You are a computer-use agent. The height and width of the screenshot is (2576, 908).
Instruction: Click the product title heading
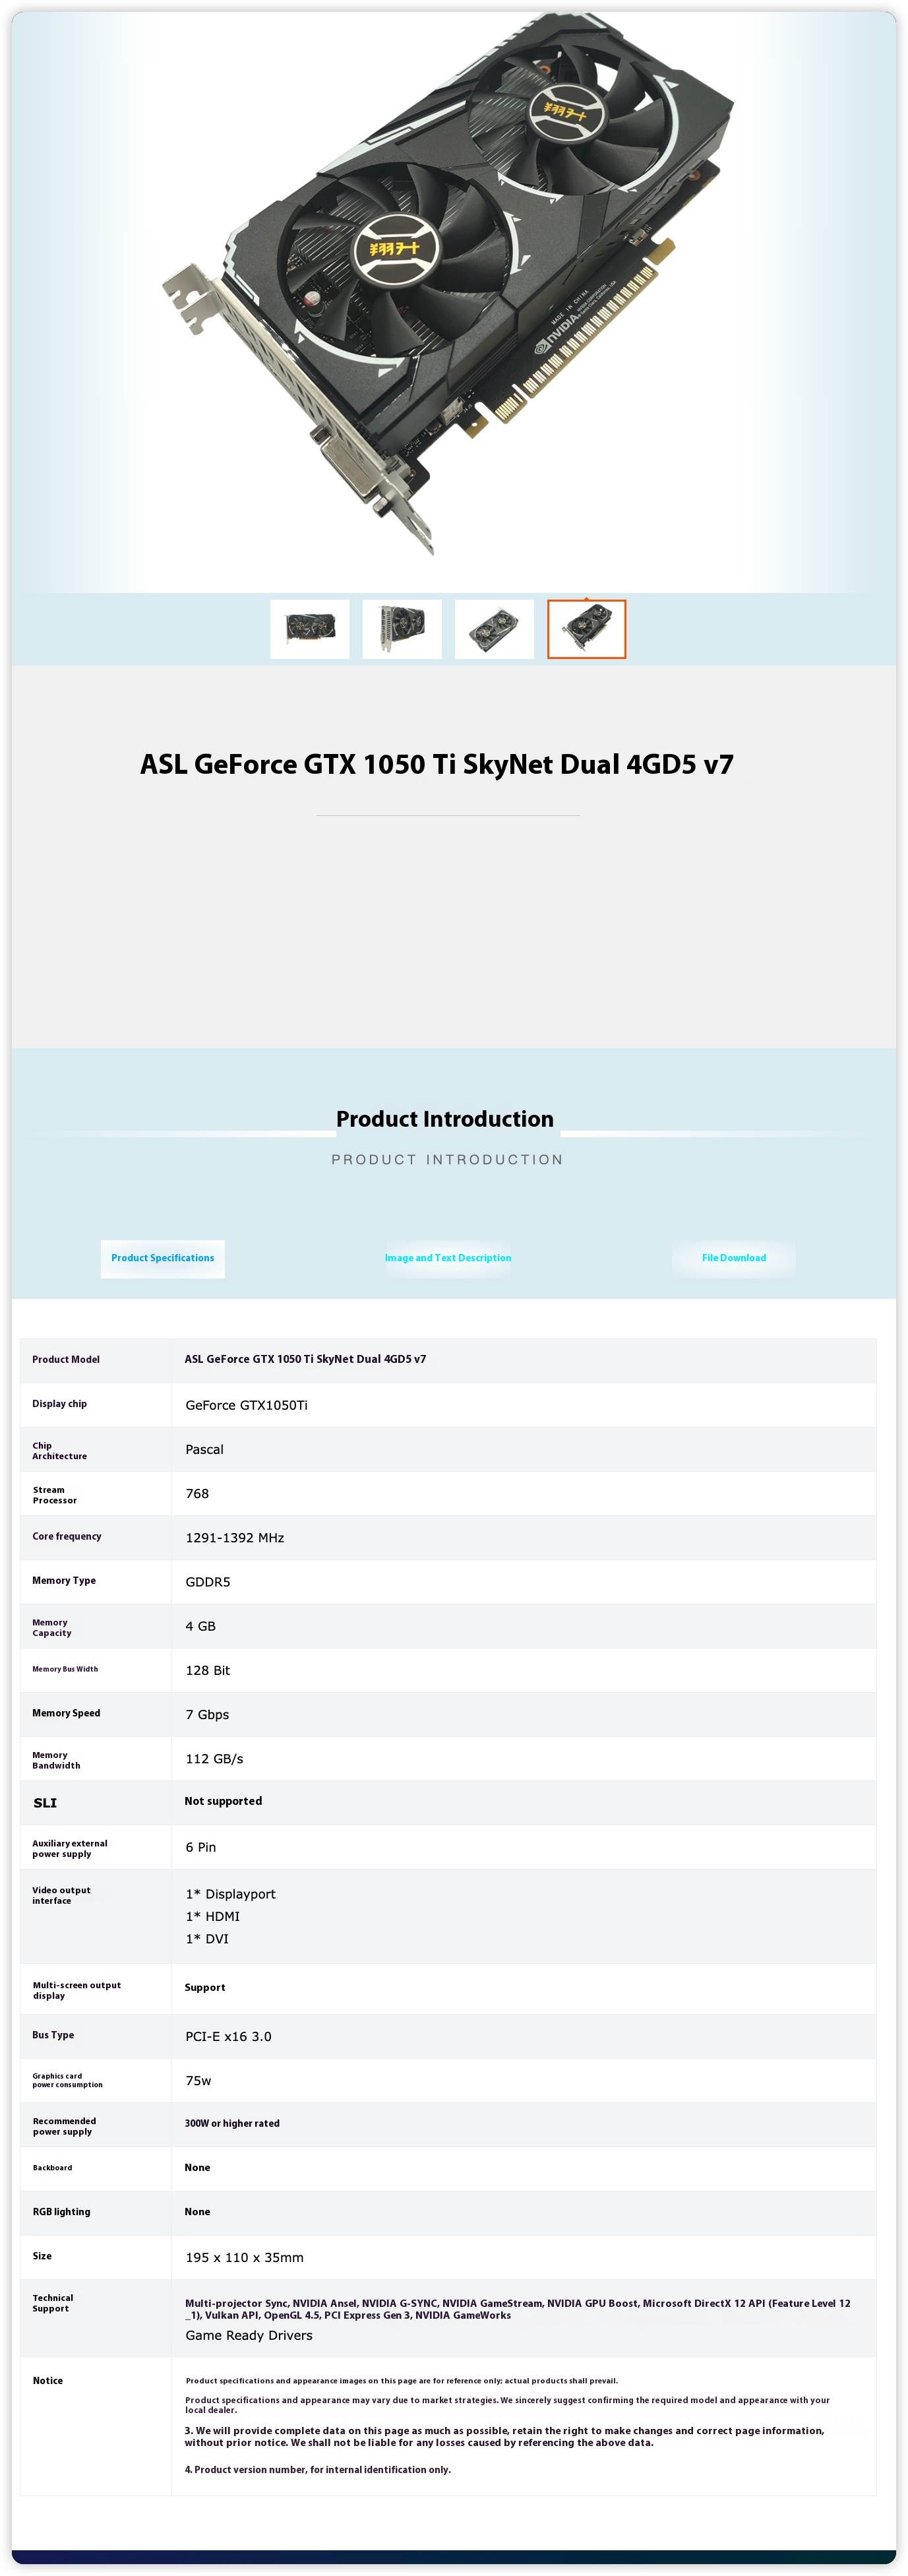pos(437,765)
